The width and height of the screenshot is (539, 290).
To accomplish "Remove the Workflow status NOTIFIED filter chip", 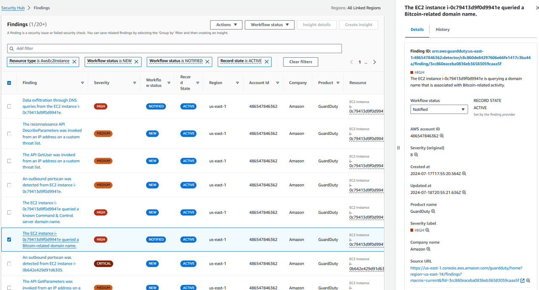I will tap(207, 62).
